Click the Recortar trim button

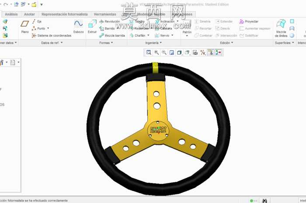click(x=203, y=28)
